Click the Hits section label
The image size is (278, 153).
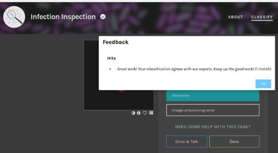pyautogui.click(x=111, y=58)
